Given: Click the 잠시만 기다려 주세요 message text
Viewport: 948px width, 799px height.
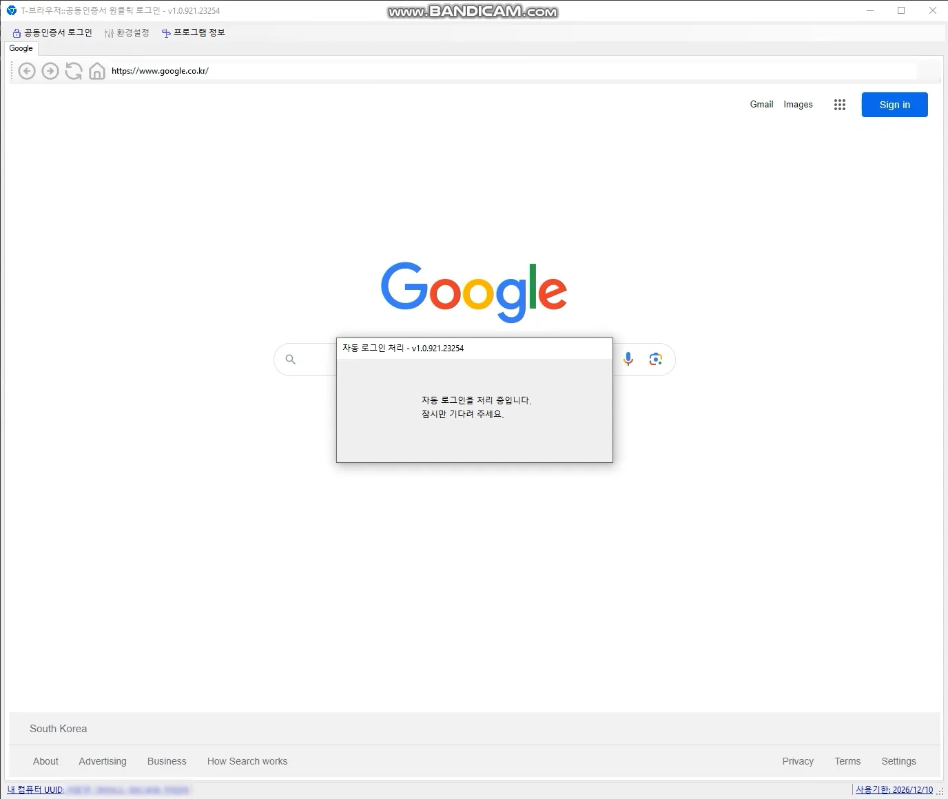Looking at the screenshot, I should tap(463, 415).
